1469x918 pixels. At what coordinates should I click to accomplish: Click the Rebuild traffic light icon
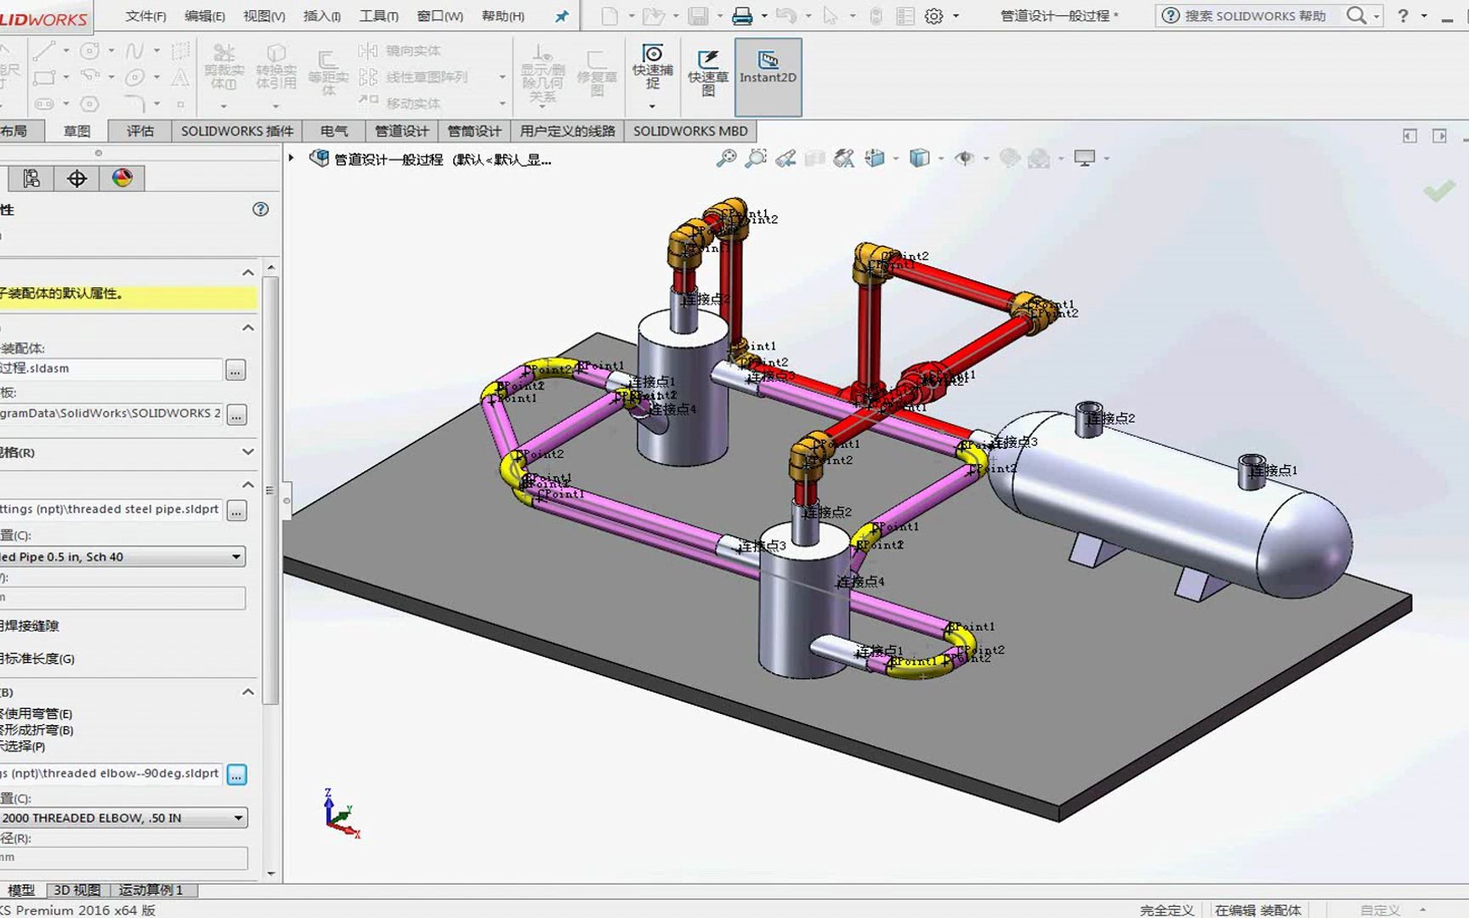click(876, 16)
